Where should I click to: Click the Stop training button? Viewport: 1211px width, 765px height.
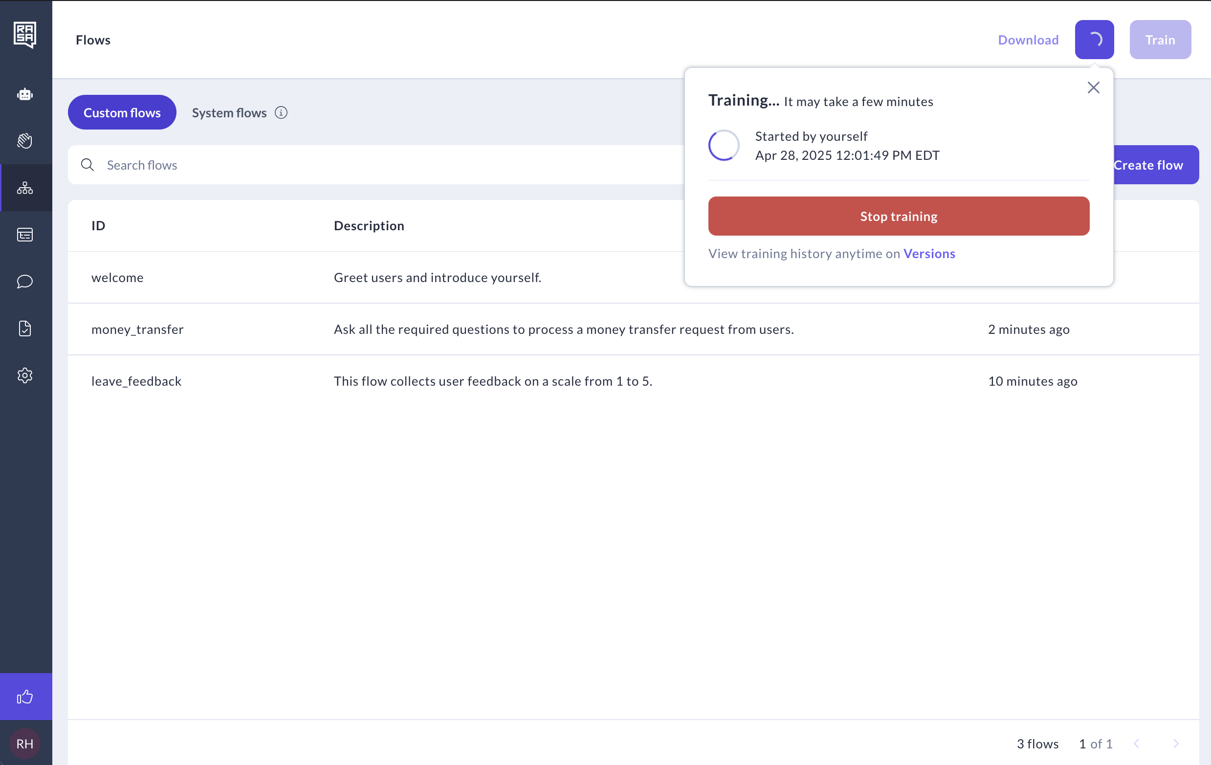point(899,216)
